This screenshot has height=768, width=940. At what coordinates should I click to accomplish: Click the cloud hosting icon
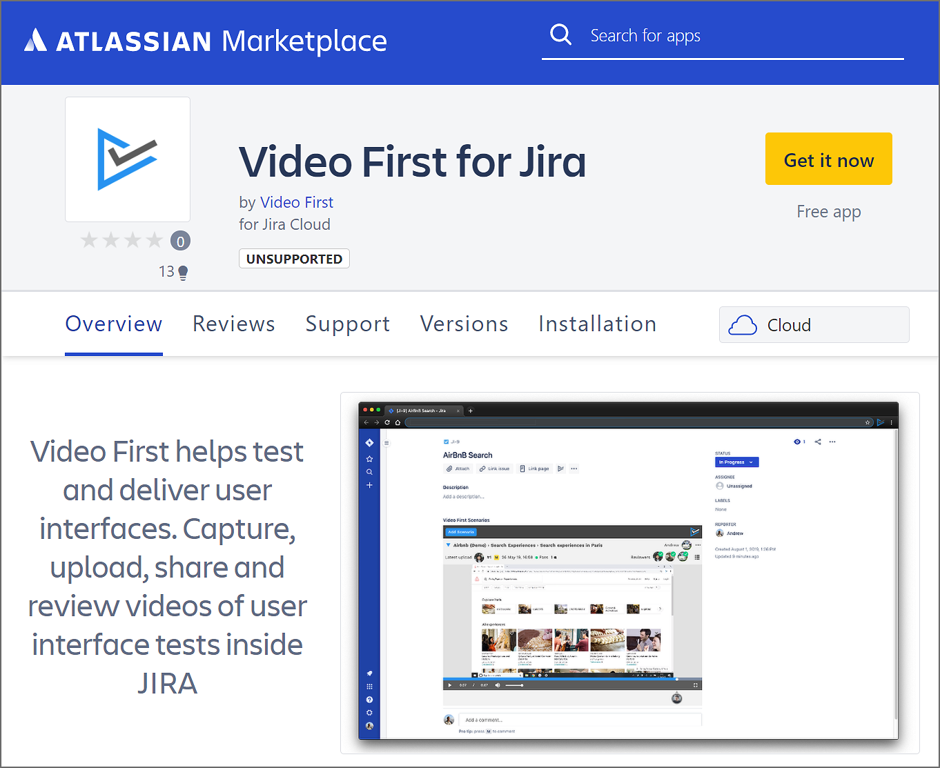[x=743, y=325]
